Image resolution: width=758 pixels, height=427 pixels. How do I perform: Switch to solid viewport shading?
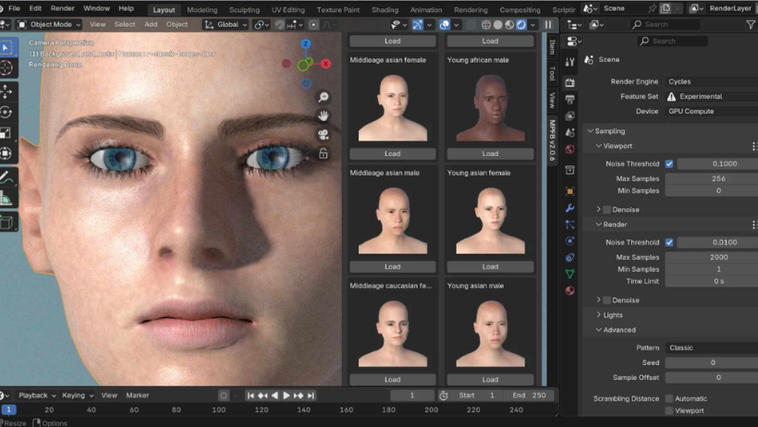(x=498, y=25)
